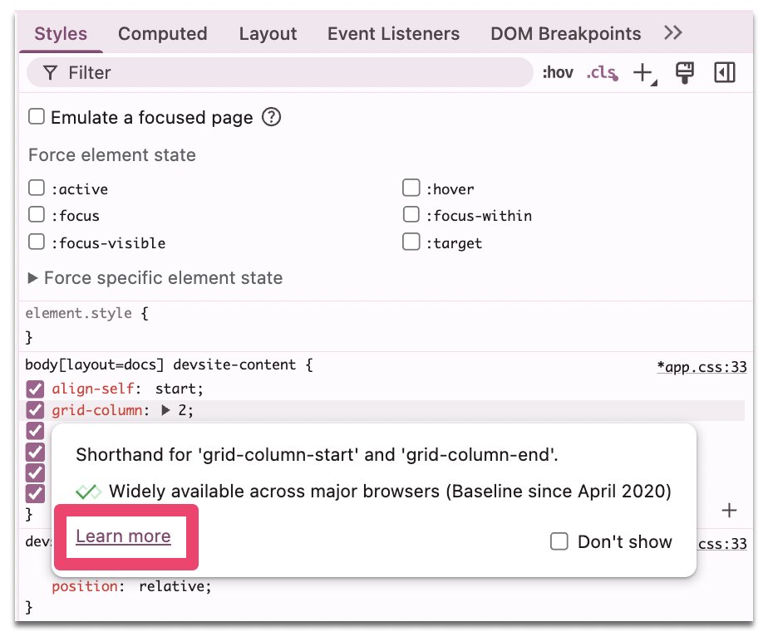This screenshot has height=641, width=768.
Task: Open the app.css:33 source link
Action: (702, 365)
